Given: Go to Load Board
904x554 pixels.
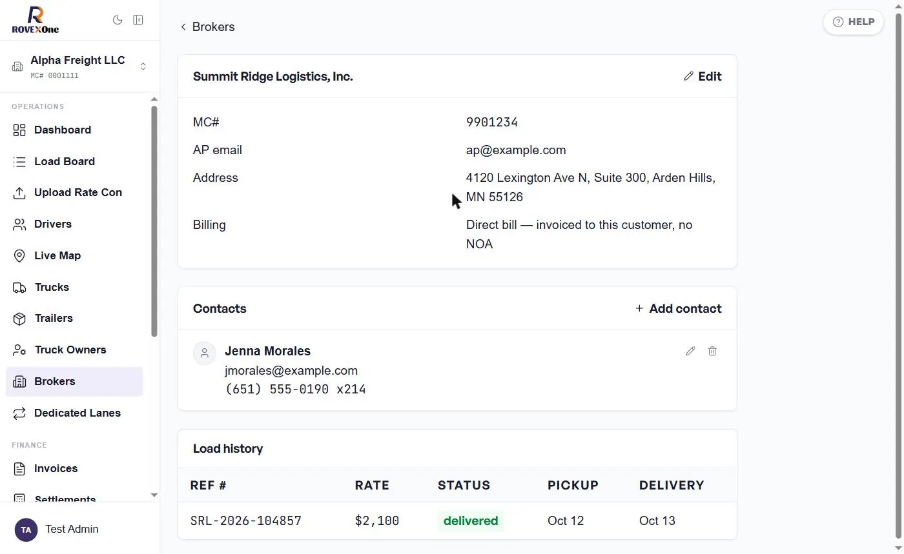Looking at the screenshot, I should tap(74, 161).
